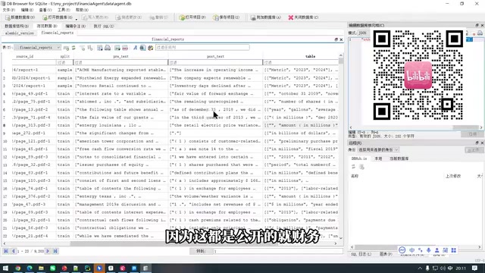485x273 pixels.
Task: Select the financial_reports table tab
Action: pos(58,33)
